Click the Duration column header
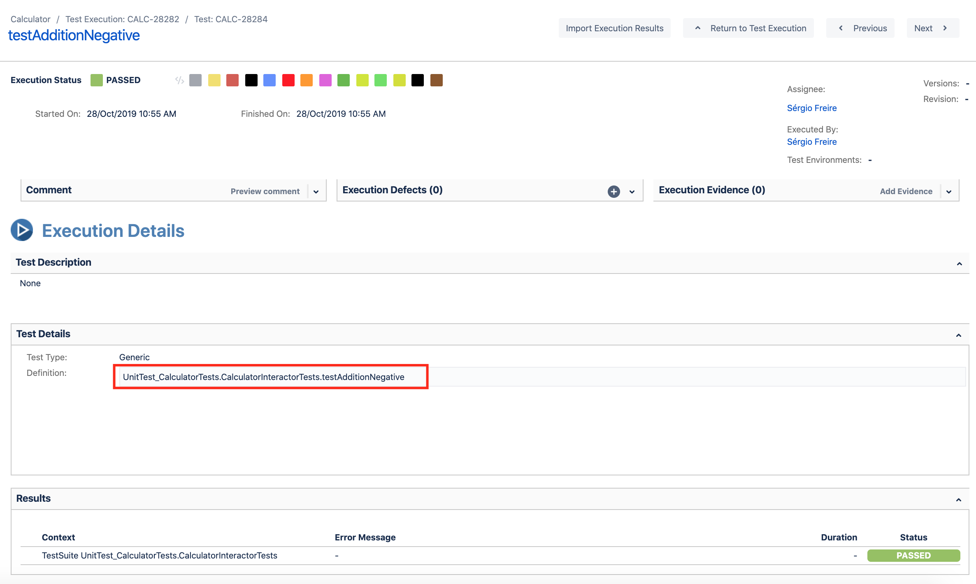 click(x=839, y=537)
